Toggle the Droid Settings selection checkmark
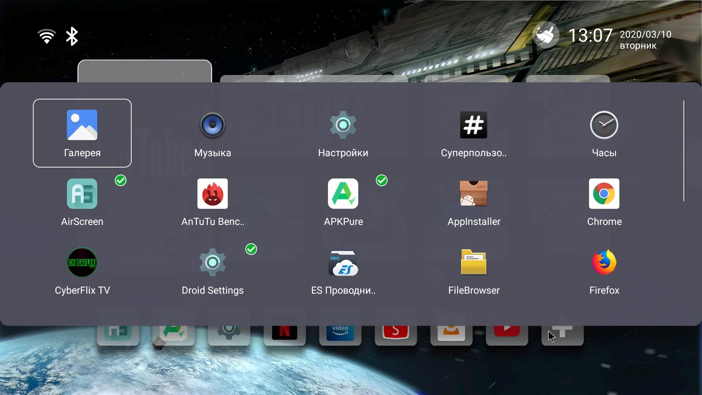Screen dimensions: 702x395 click(251, 249)
